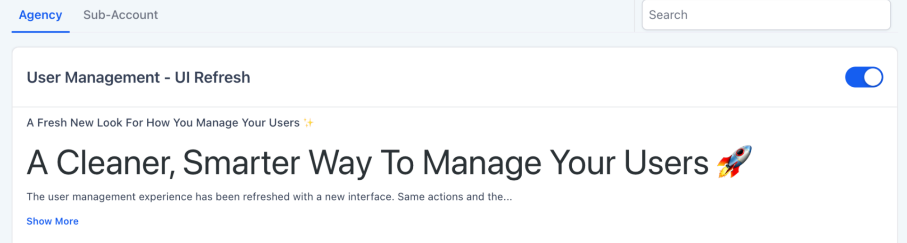
Task: Click the rocket emoji in the headline
Action: [734, 162]
